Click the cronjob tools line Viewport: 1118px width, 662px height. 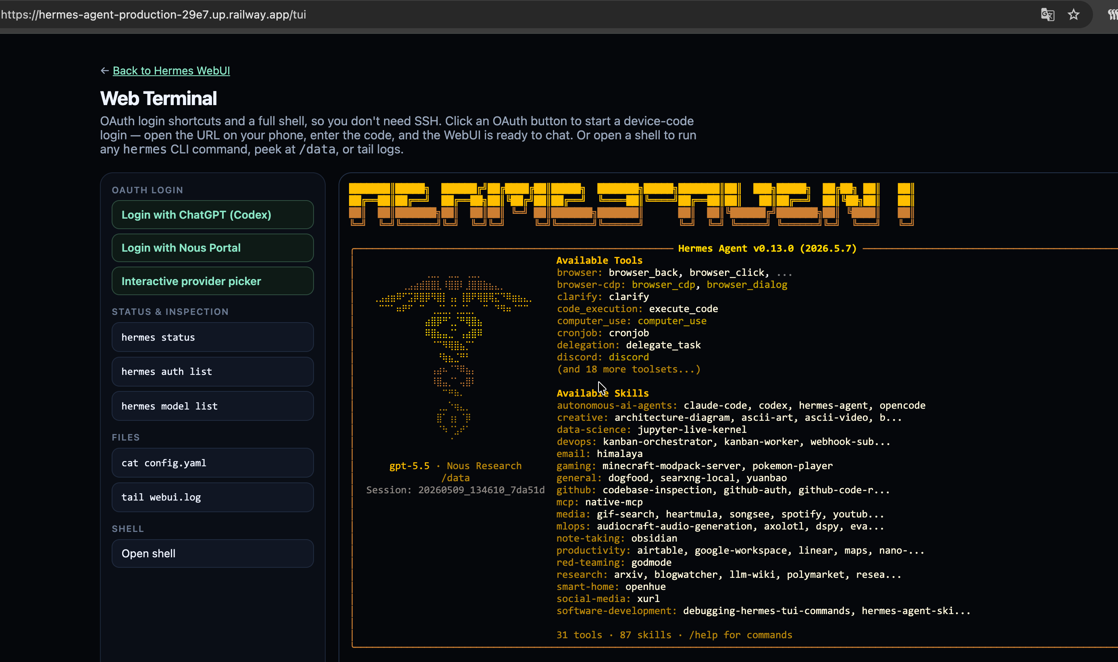[603, 333]
